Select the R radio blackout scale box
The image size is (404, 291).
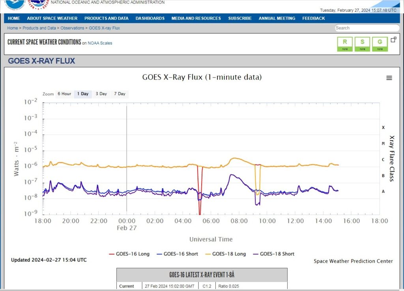pos(345,44)
